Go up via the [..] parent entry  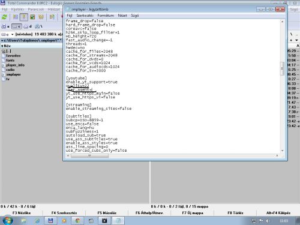tap(7, 51)
